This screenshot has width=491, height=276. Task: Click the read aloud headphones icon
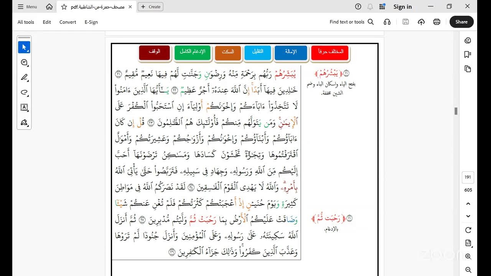click(x=387, y=22)
